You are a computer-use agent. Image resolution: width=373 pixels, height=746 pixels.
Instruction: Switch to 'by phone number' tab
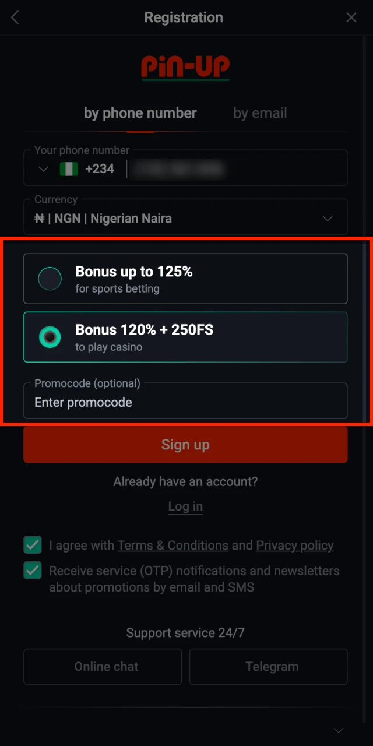[x=140, y=113]
